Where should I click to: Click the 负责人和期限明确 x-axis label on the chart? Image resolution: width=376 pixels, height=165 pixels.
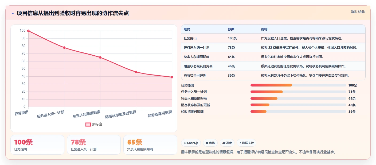point(87,114)
